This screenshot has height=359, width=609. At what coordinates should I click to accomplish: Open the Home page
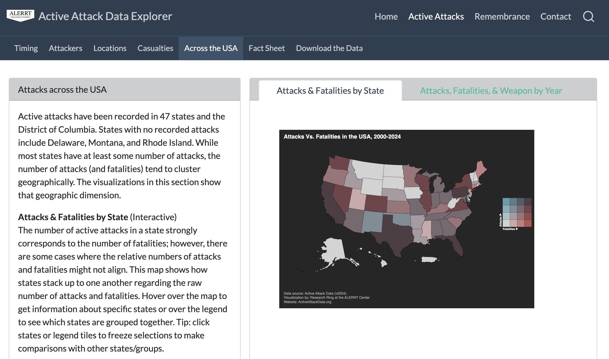pyautogui.click(x=386, y=16)
